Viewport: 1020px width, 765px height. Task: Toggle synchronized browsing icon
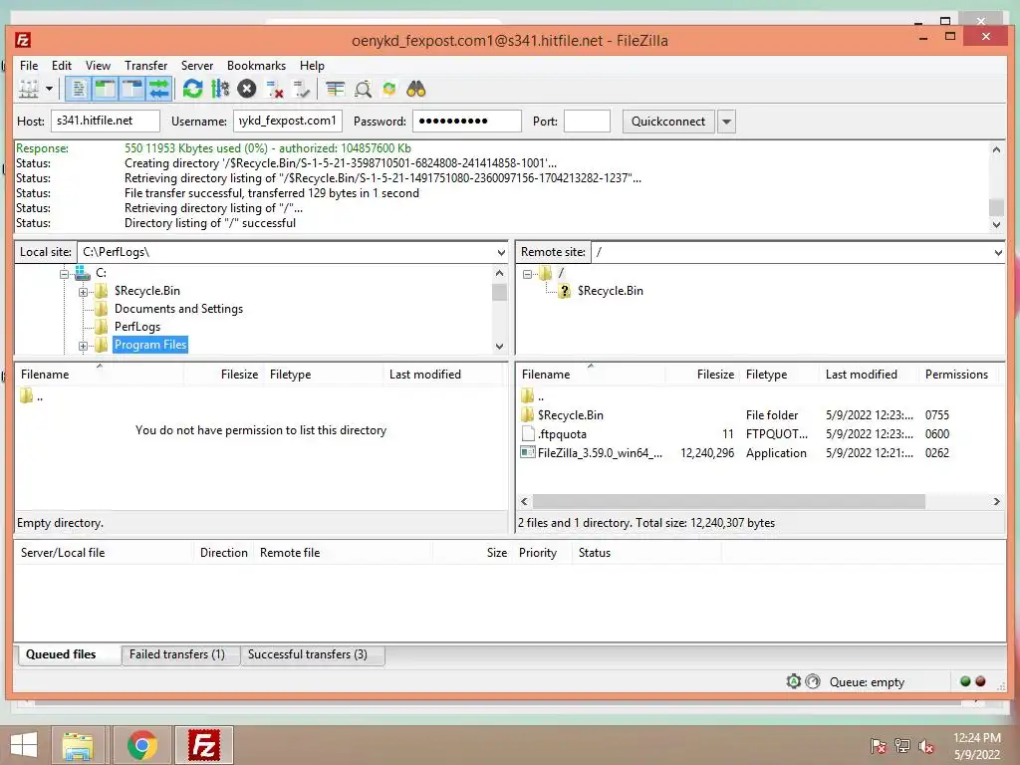pyautogui.click(x=389, y=89)
